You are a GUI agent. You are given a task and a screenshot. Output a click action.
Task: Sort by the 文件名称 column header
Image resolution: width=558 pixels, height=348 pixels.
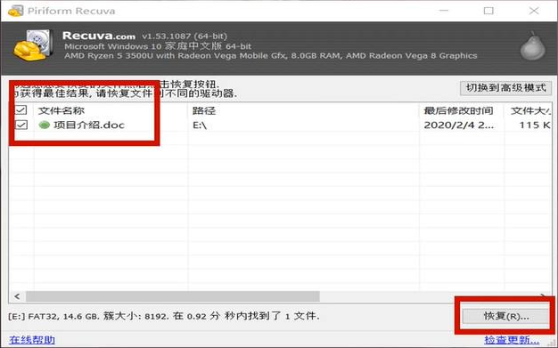[62, 110]
